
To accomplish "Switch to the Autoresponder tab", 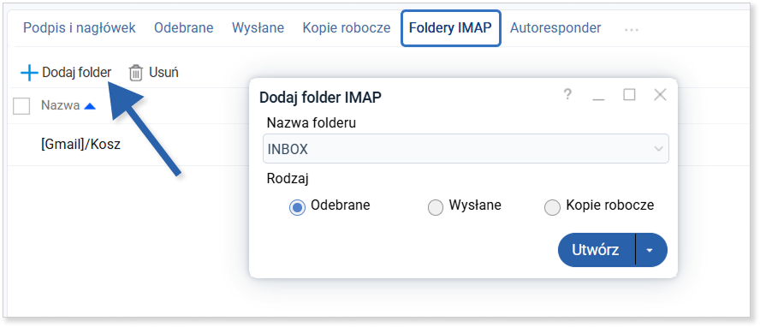I will (x=555, y=28).
